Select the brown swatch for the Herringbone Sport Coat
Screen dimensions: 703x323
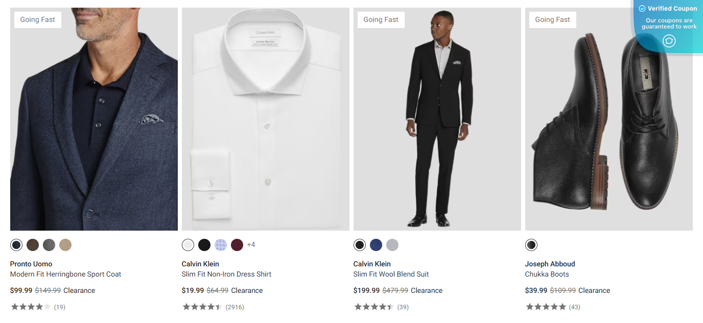pyautogui.click(x=33, y=245)
